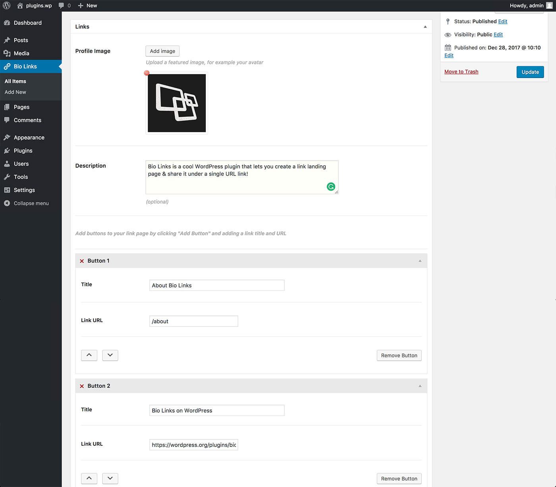556x487 pixels.
Task: Collapse the Links panel
Action: point(425,27)
